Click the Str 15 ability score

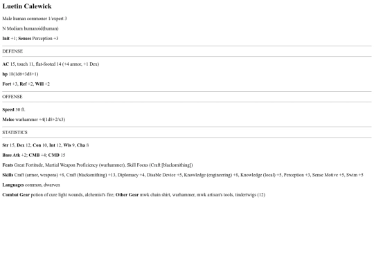[x=8, y=145]
